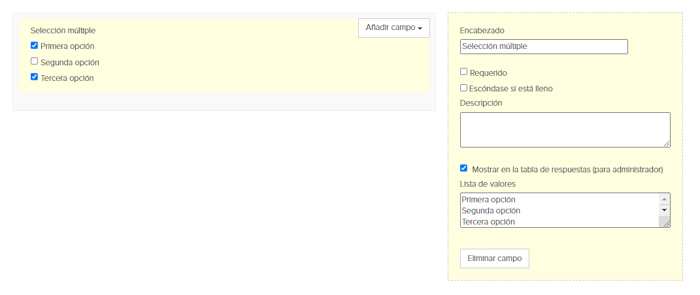Uncheck the Tercera opción checkbox
This screenshot has height=295, width=700.
coord(35,77)
